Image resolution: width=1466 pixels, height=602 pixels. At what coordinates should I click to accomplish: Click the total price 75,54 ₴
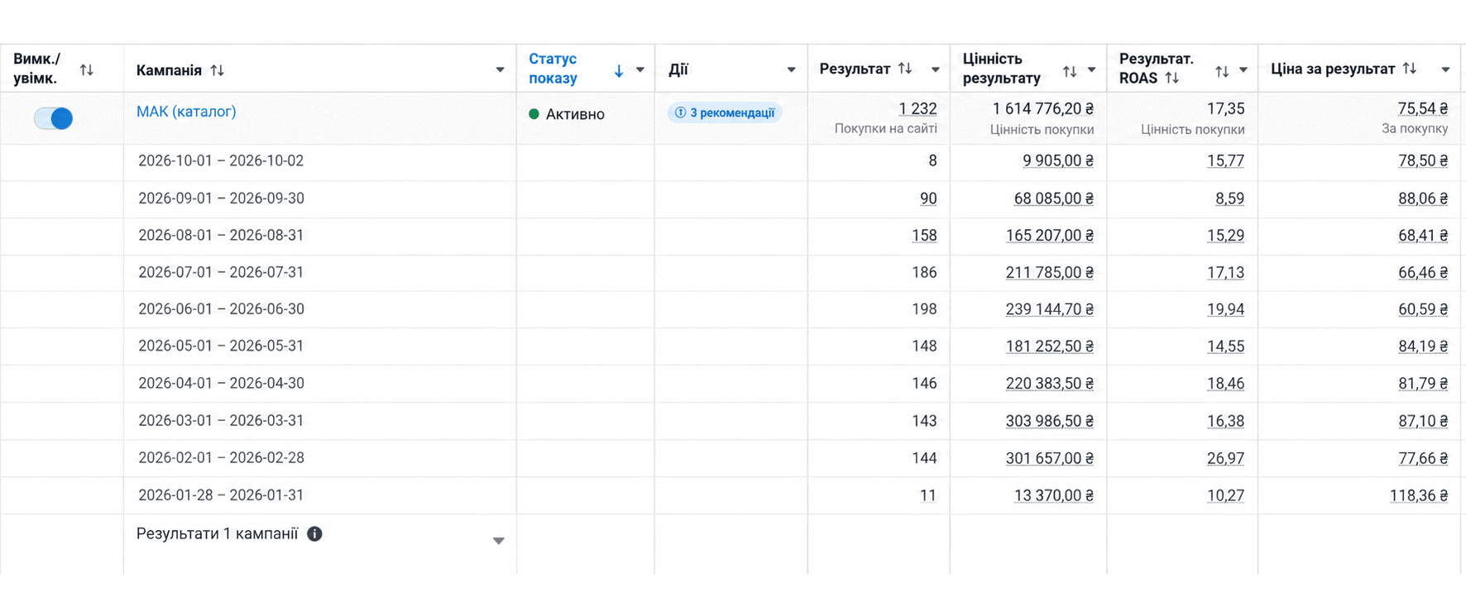(x=1423, y=109)
